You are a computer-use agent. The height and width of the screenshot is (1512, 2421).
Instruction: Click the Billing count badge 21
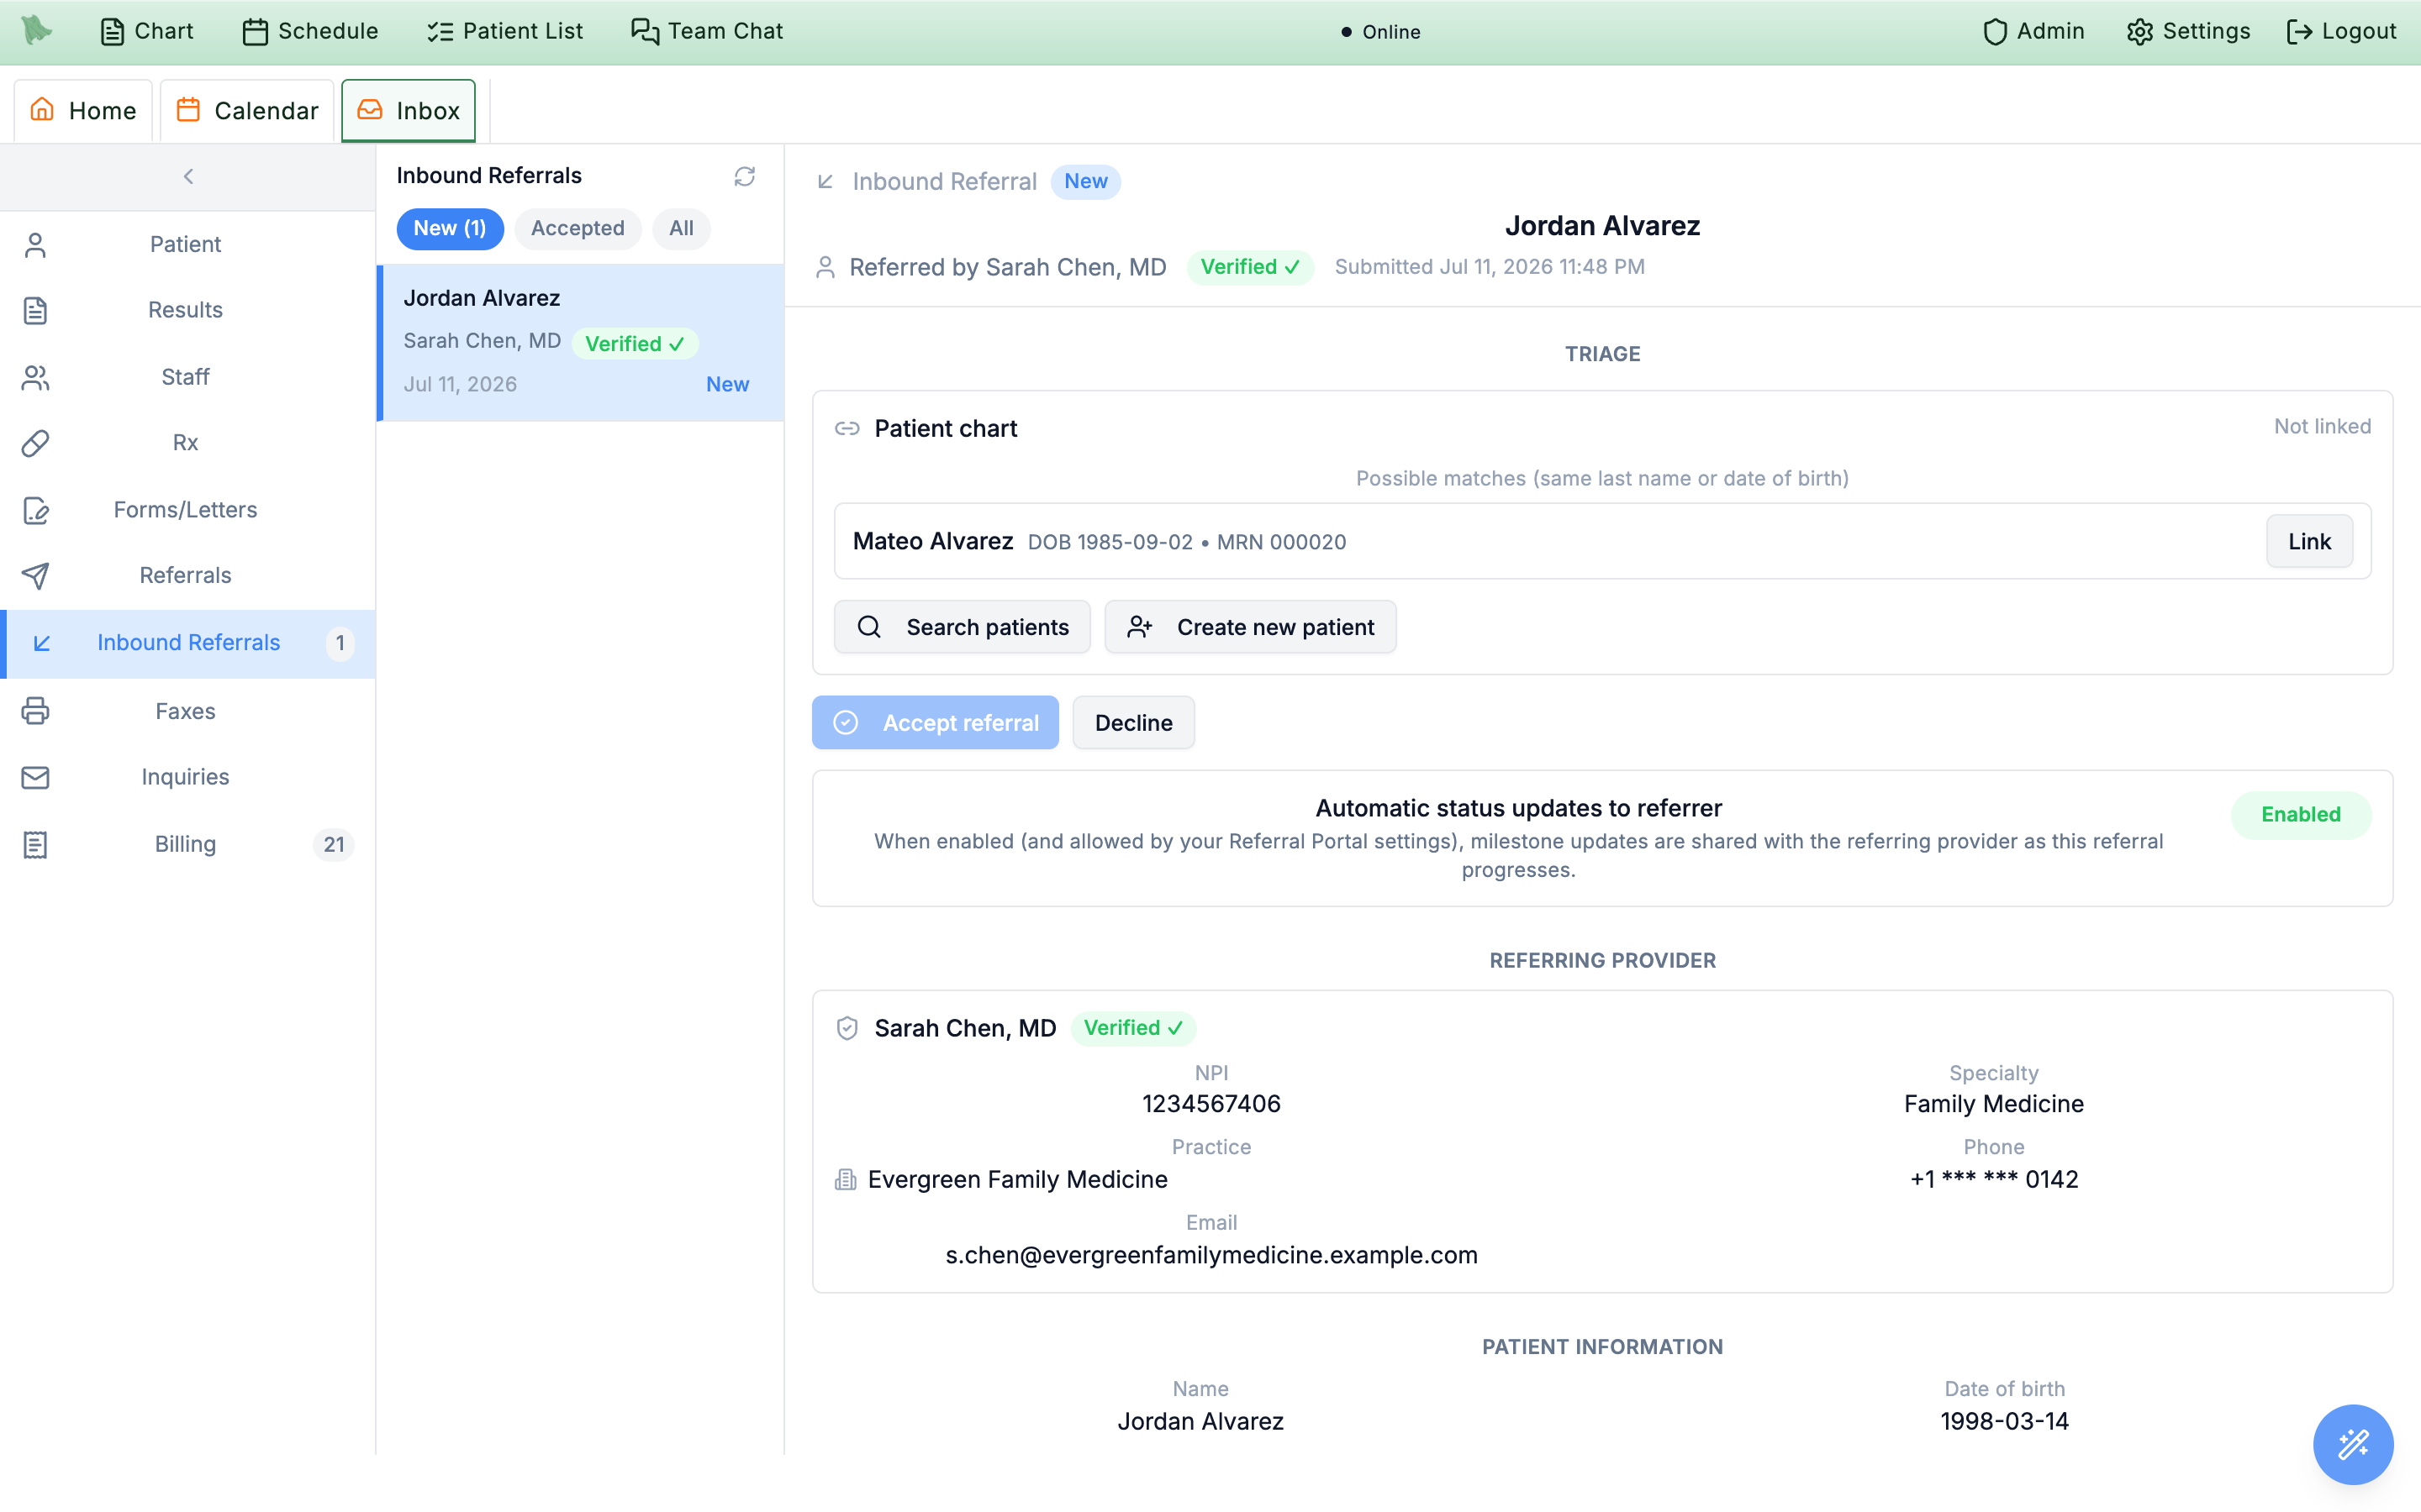334,845
